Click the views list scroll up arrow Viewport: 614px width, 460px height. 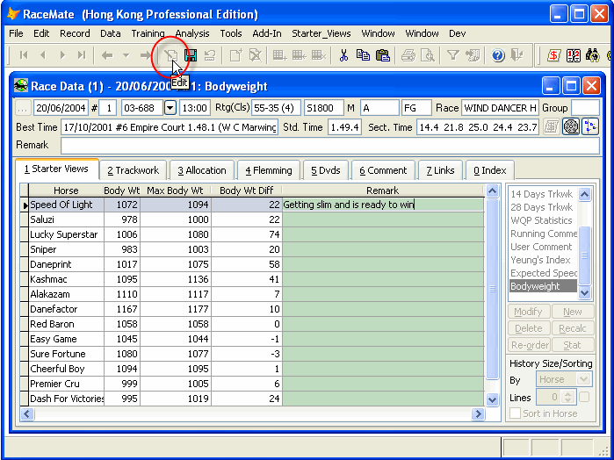coord(584,194)
